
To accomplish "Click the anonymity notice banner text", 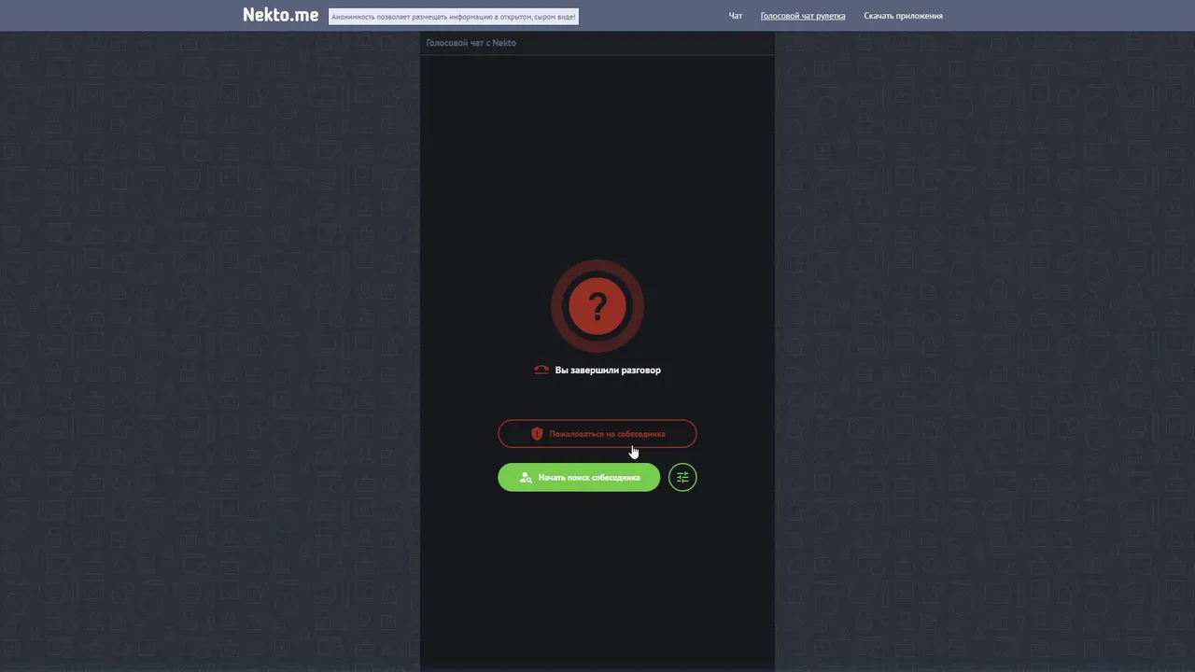I will tap(454, 16).
